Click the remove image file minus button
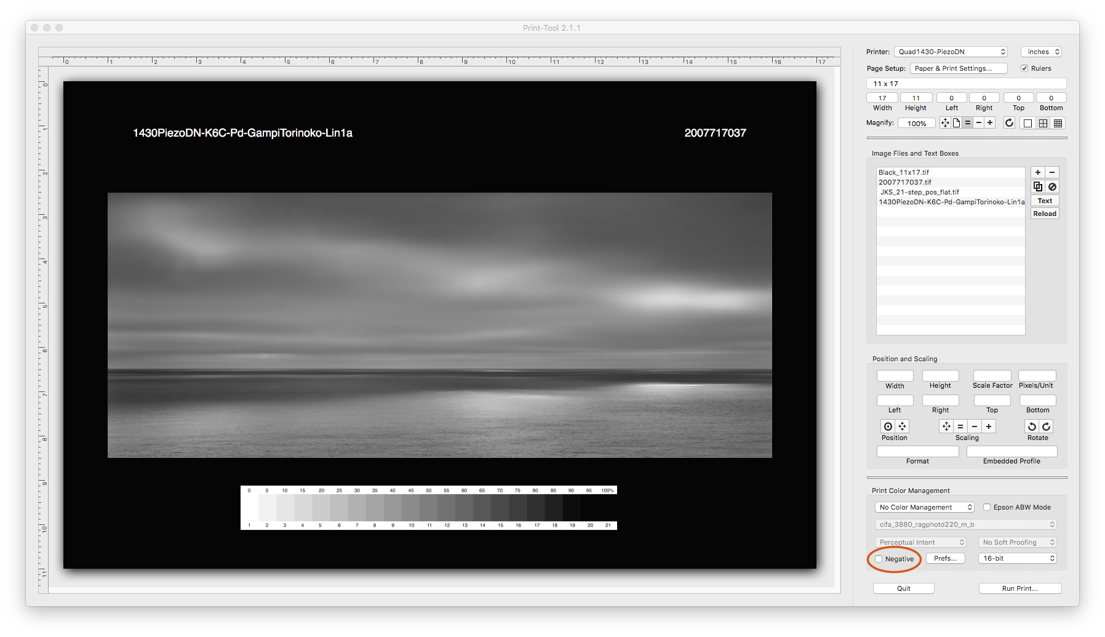The height and width of the screenshot is (637, 1105). click(1052, 172)
